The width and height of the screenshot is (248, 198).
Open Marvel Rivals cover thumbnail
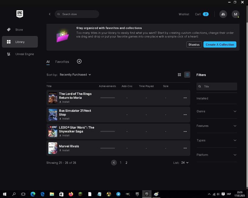(53, 148)
